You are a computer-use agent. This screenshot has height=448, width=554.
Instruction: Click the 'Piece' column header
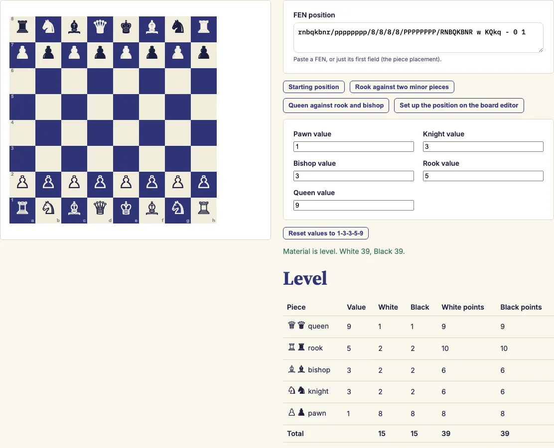(296, 307)
